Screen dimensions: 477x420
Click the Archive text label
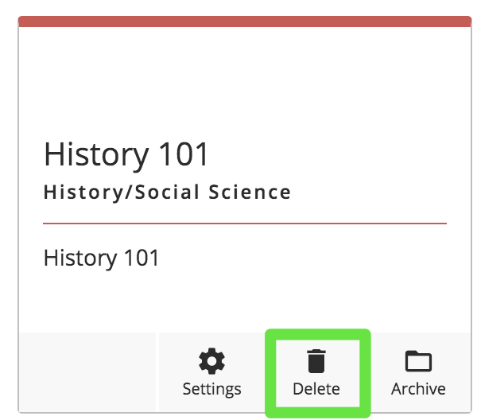[418, 389]
